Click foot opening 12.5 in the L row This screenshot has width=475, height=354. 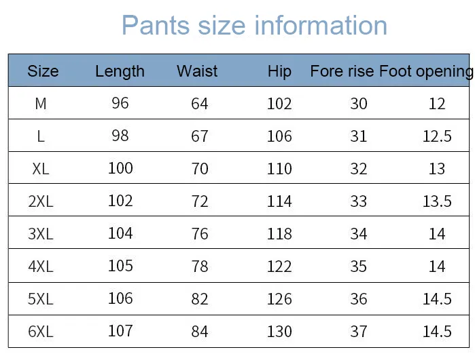point(437,136)
